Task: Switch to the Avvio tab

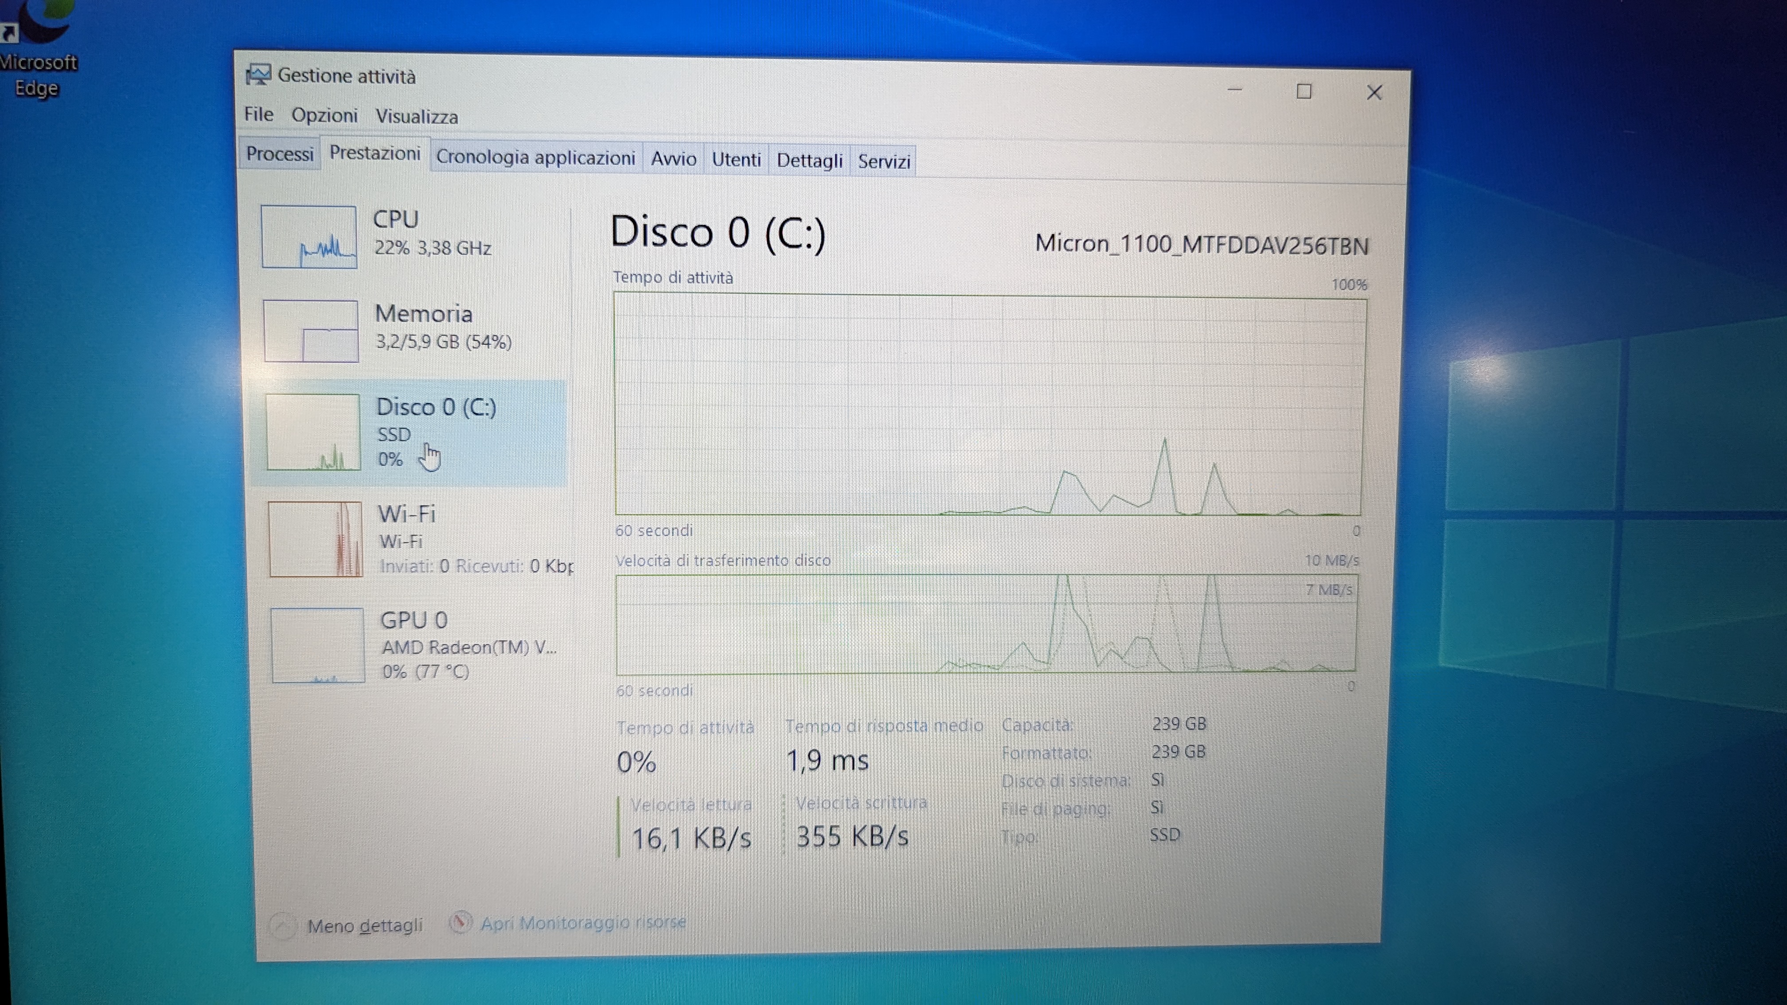Action: [x=673, y=159]
